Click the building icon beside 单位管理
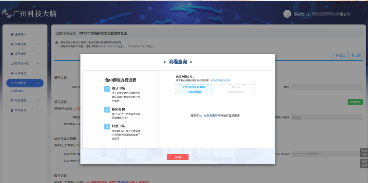 click(x=12, y=110)
